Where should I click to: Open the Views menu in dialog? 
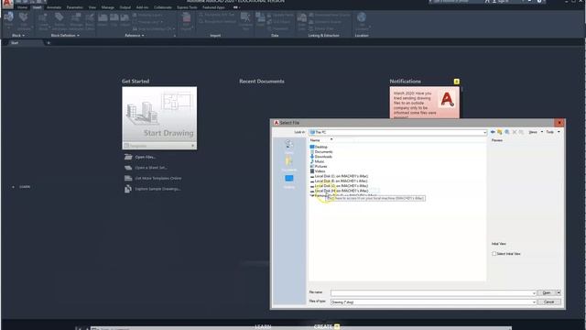[x=535, y=132]
